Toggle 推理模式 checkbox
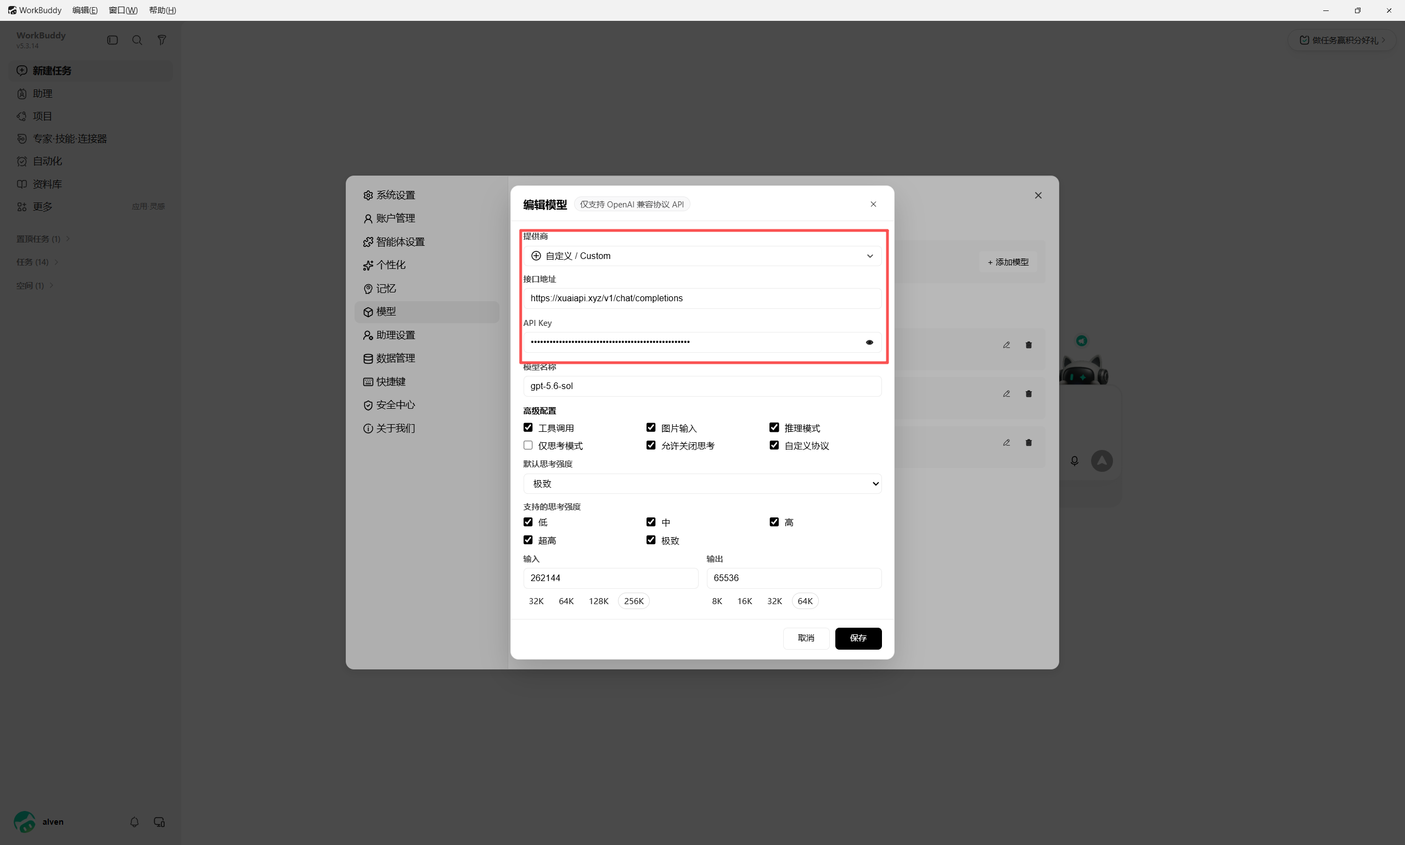Screen dimensions: 1405x845 tap(774, 427)
